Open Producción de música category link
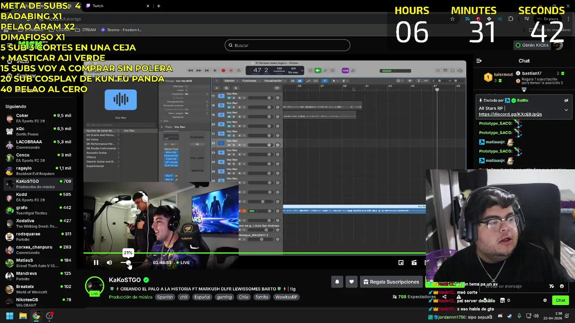Viewport: 575px width, 323px height. coord(130,297)
